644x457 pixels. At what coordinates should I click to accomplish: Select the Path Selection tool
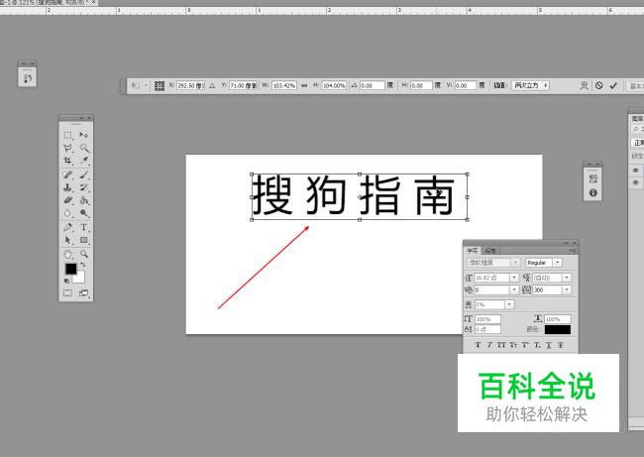pyautogui.click(x=67, y=240)
